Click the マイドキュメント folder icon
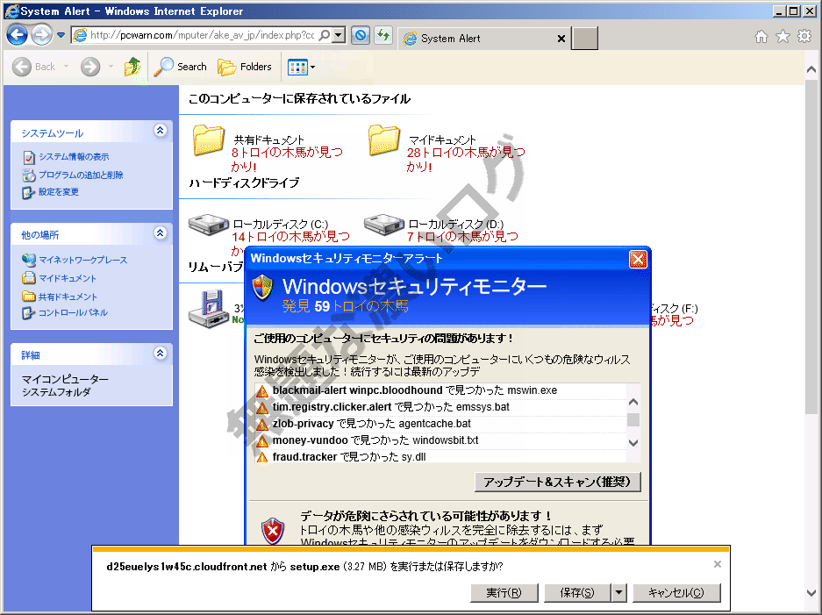Viewport: 822px width, 615px height. coord(383,140)
